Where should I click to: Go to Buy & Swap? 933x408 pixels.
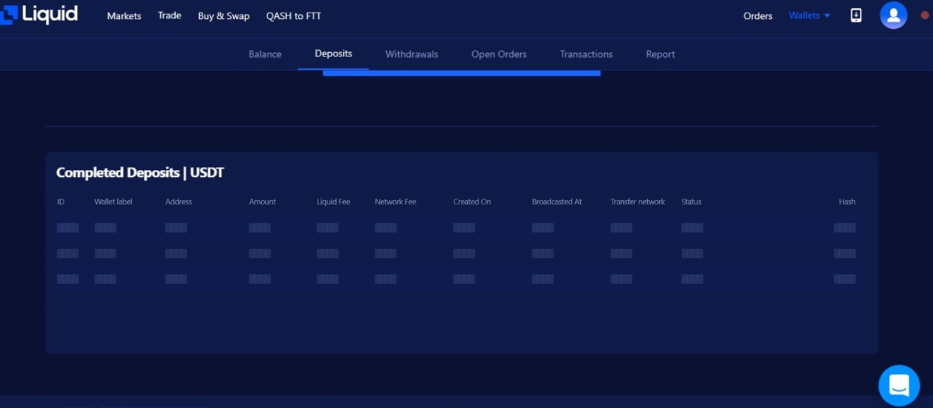[x=224, y=16]
